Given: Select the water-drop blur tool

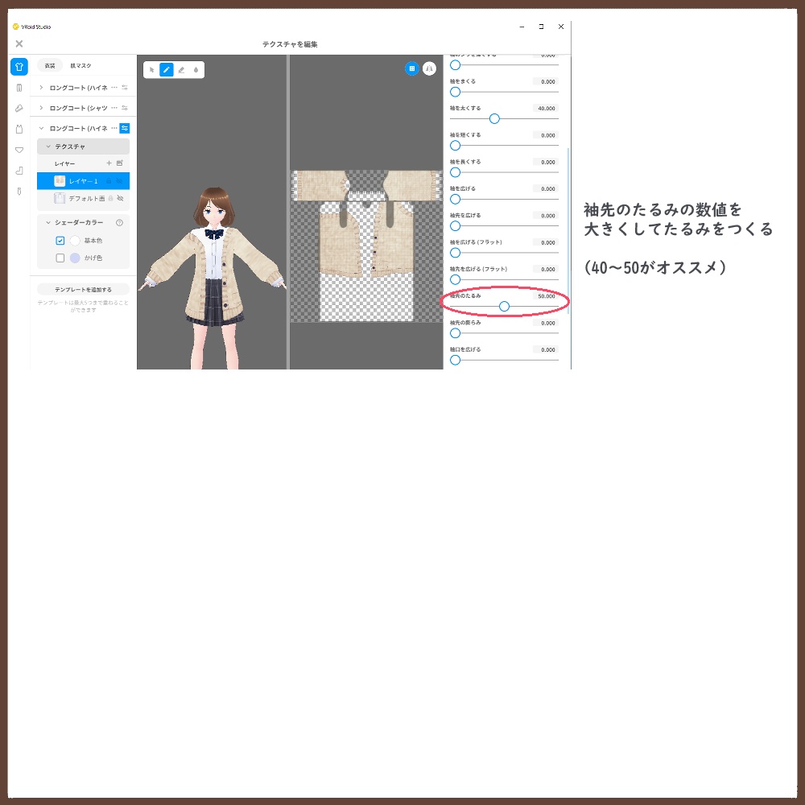Looking at the screenshot, I should (196, 70).
